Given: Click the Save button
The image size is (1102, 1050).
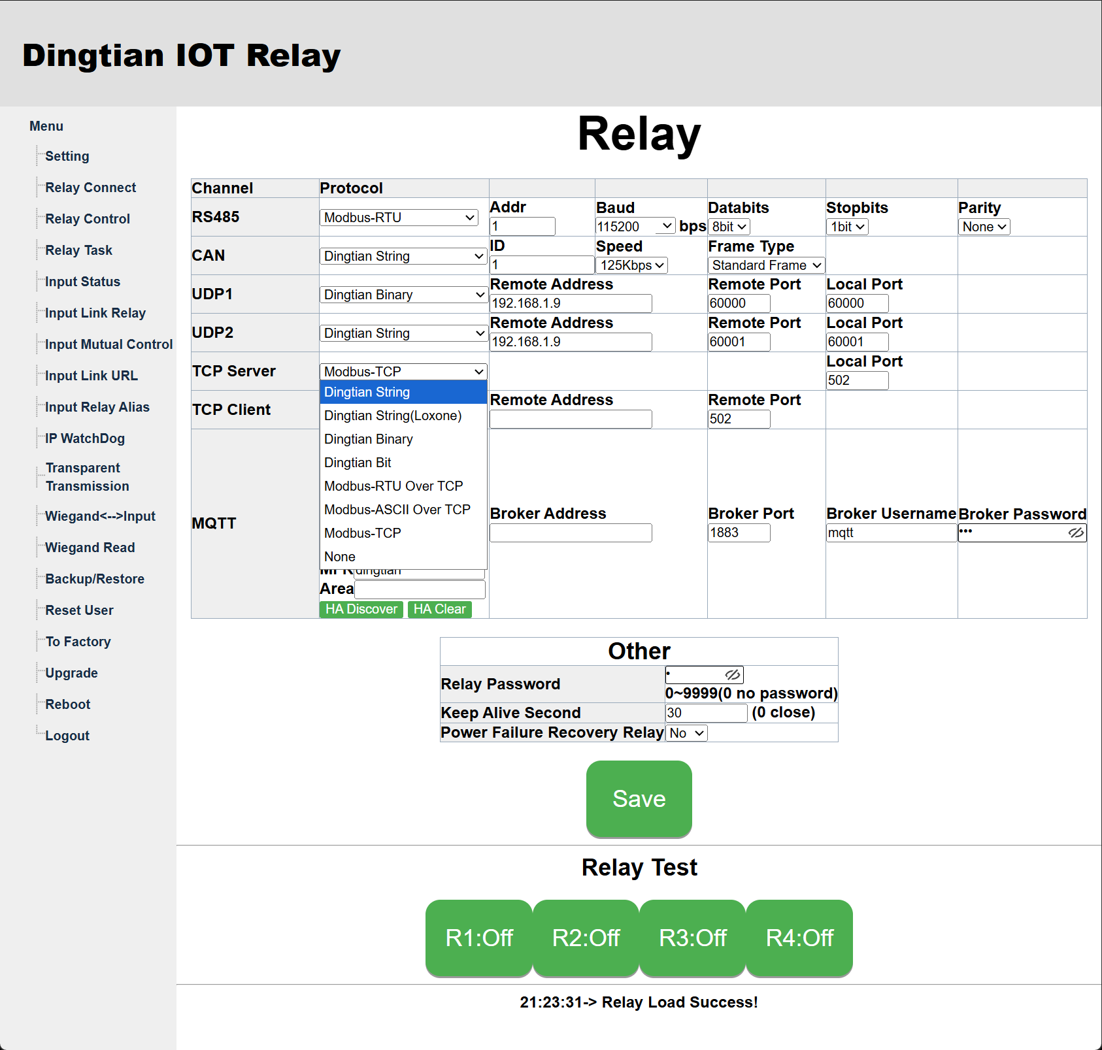Looking at the screenshot, I should pyautogui.click(x=639, y=798).
